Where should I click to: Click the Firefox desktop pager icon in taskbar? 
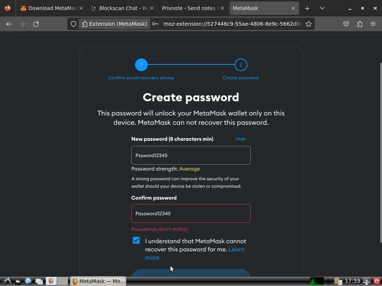(x=51, y=281)
